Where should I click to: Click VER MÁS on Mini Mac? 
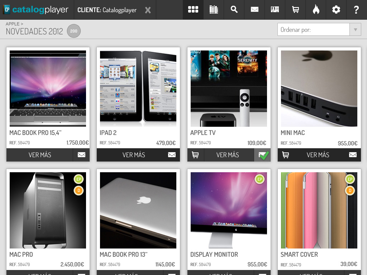(x=318, y=155)
